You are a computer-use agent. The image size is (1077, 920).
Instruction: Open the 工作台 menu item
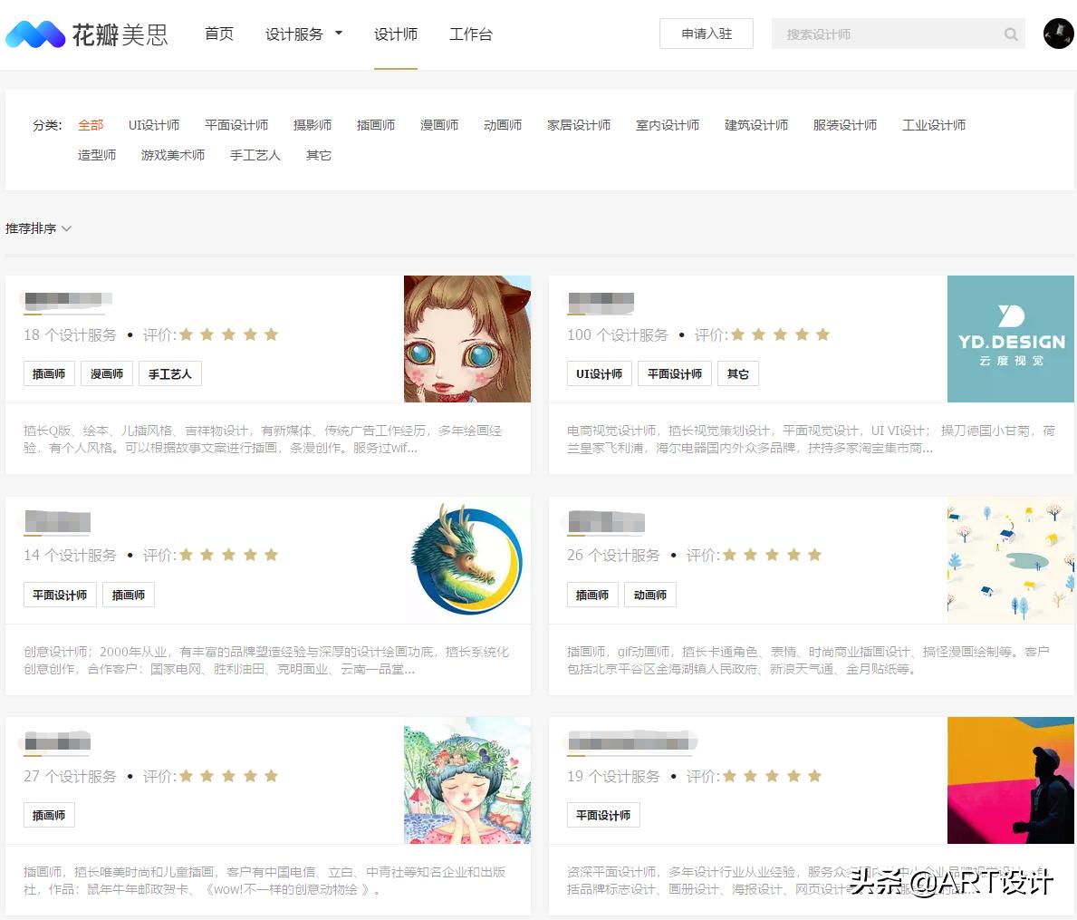coord(470,34)
